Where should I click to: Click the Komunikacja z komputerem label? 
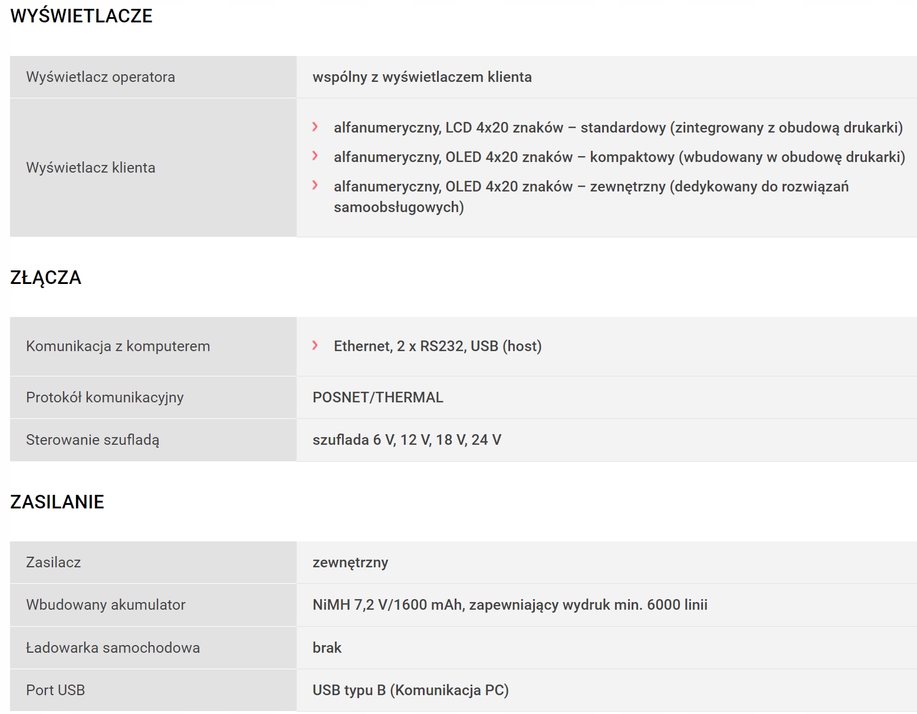pos(118,346)
